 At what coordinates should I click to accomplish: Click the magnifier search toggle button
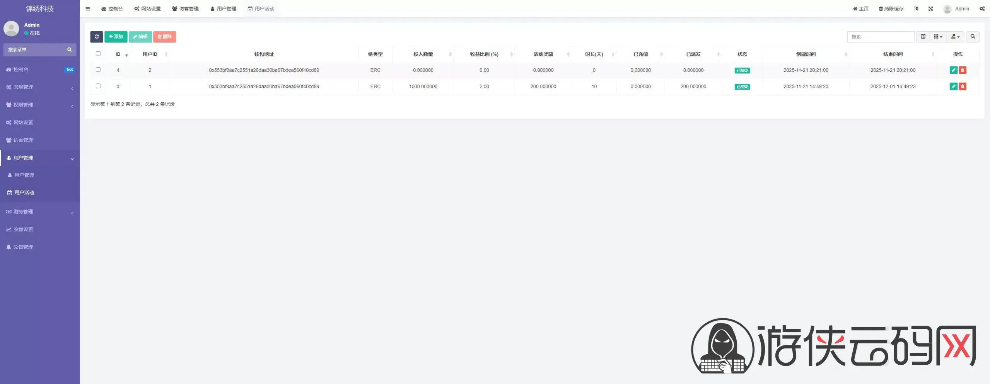point(973,37)
